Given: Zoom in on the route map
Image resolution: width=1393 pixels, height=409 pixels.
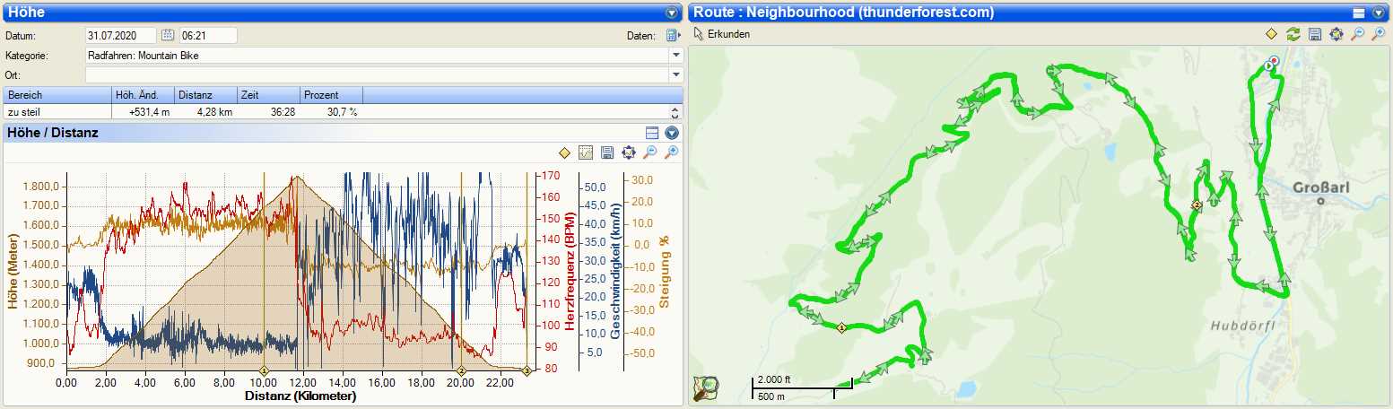Looking at the screenshot, I should coord(1379,34).
